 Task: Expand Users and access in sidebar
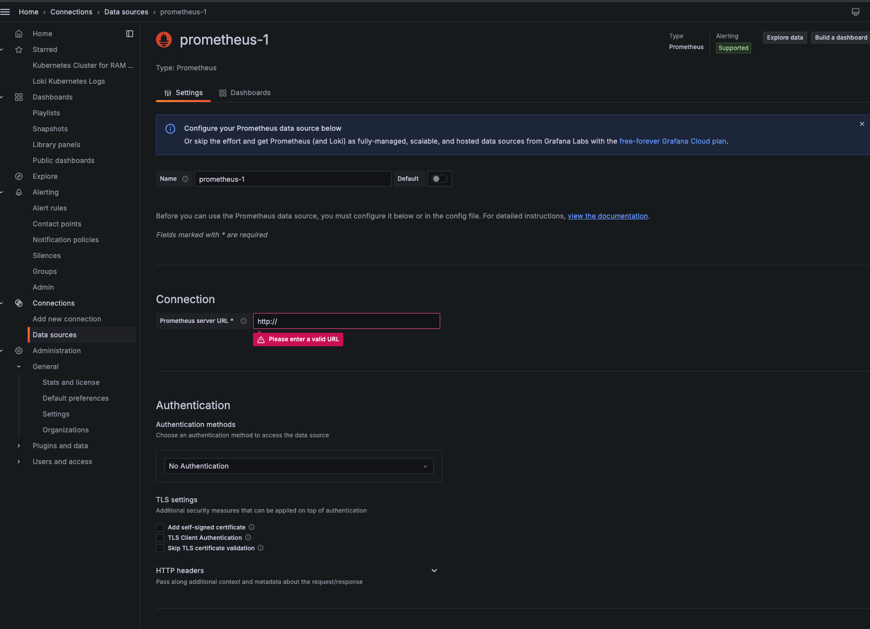click(19, 462)
